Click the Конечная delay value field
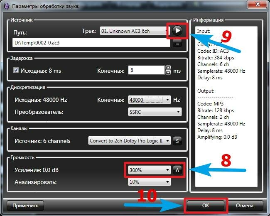 click(x=146, y=71)
